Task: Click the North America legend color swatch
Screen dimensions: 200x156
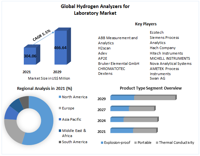Action: (60, 97)
